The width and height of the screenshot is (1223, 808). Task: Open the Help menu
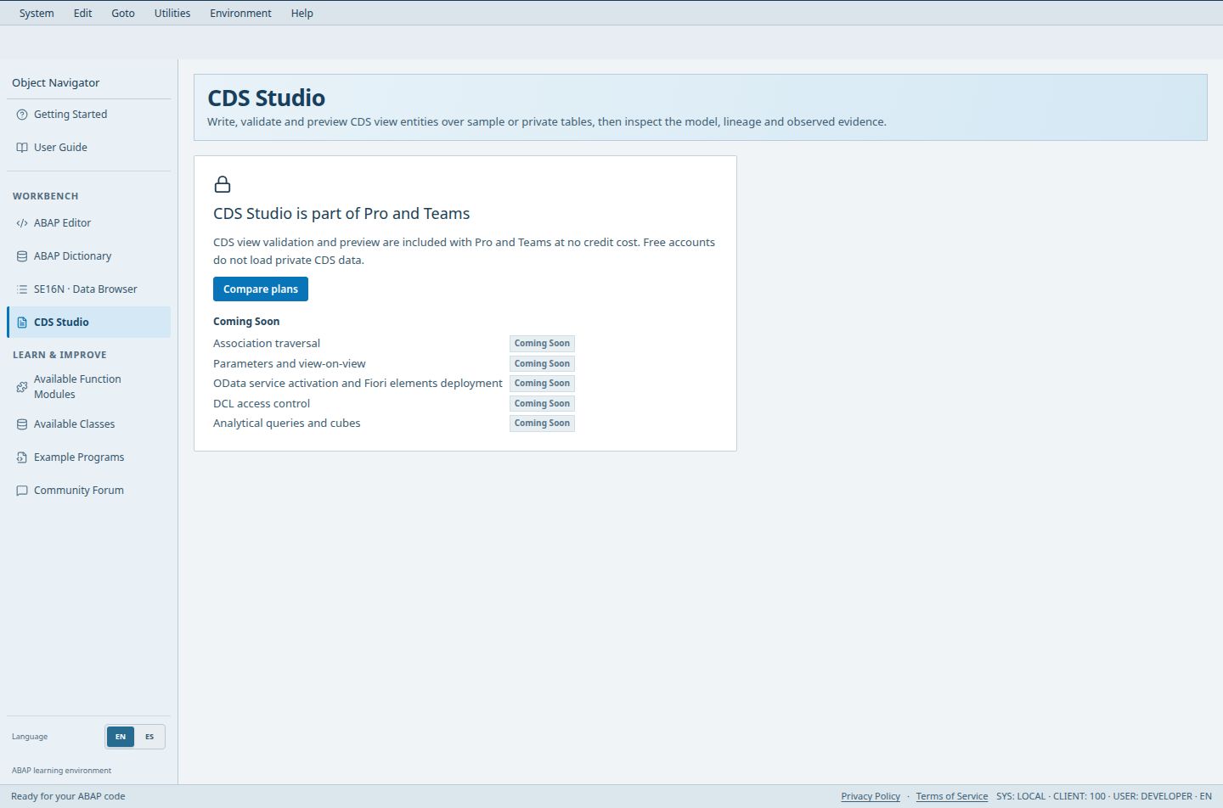pyautogui.click(x=302, y=13)
